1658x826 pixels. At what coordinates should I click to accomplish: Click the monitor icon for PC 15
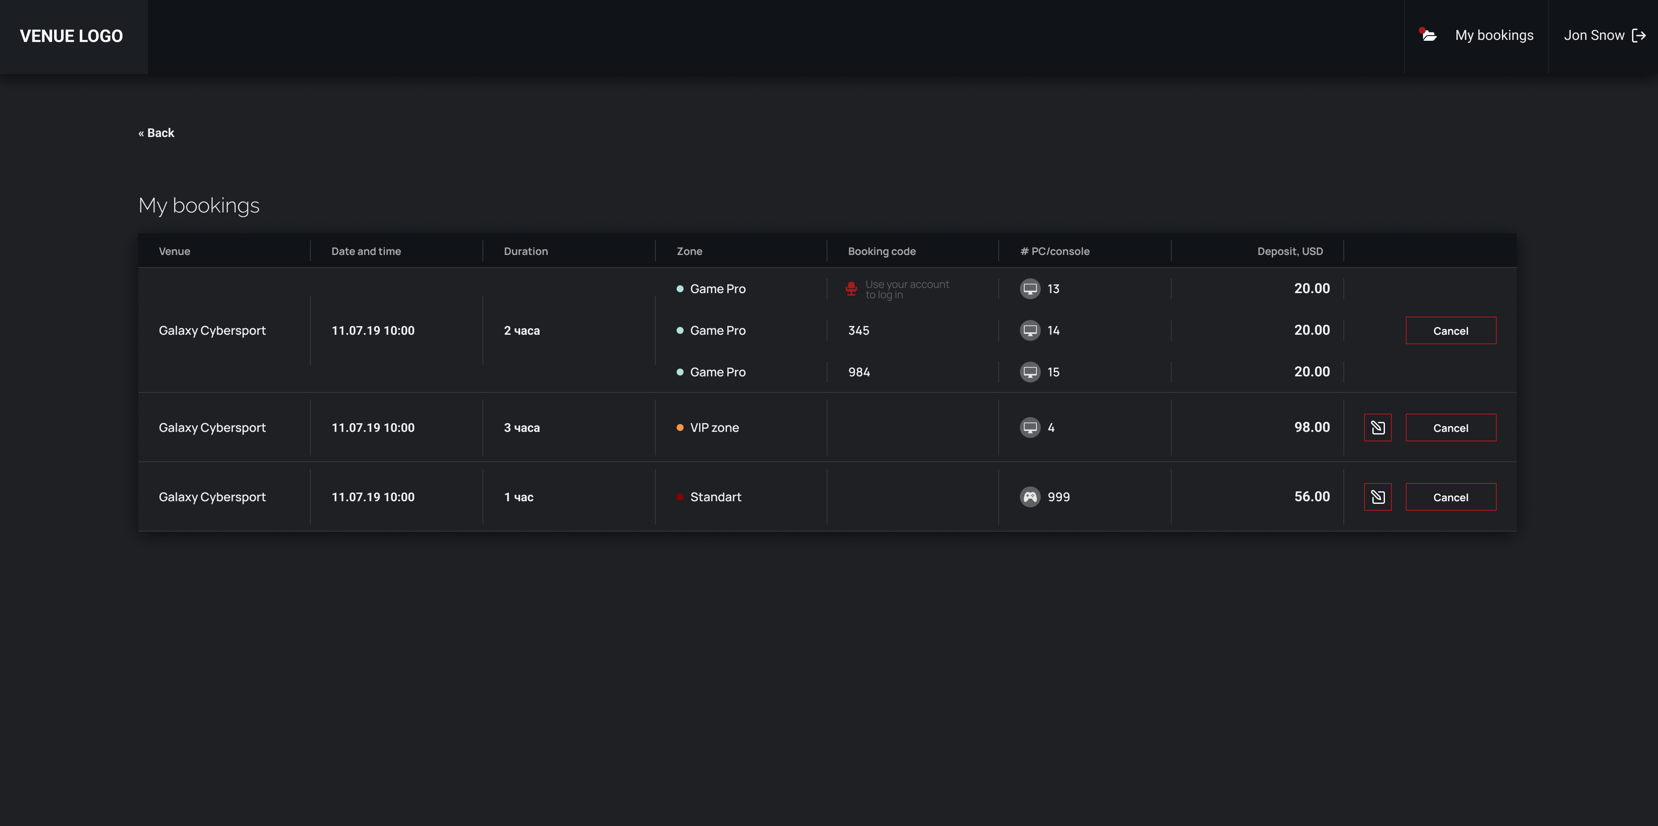(x=1030, y=372)
